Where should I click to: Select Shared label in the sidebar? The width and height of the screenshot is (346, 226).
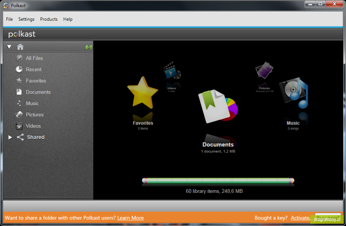36,137
